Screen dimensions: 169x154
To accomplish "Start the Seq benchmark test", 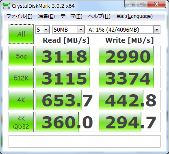I will point(21,56).
